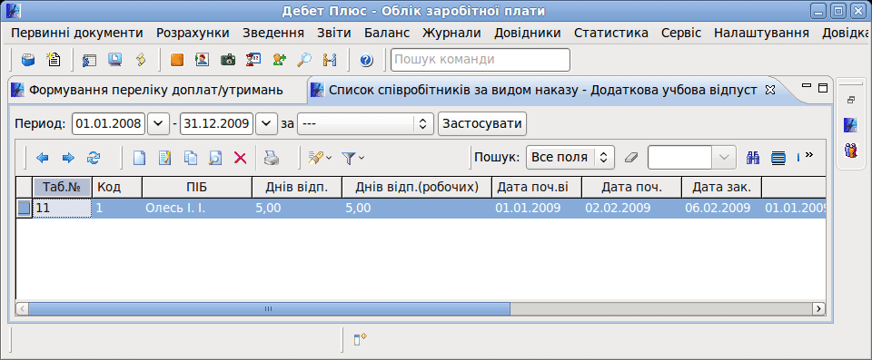Expand the filter funnel dropdown arrow

[362, 158]
